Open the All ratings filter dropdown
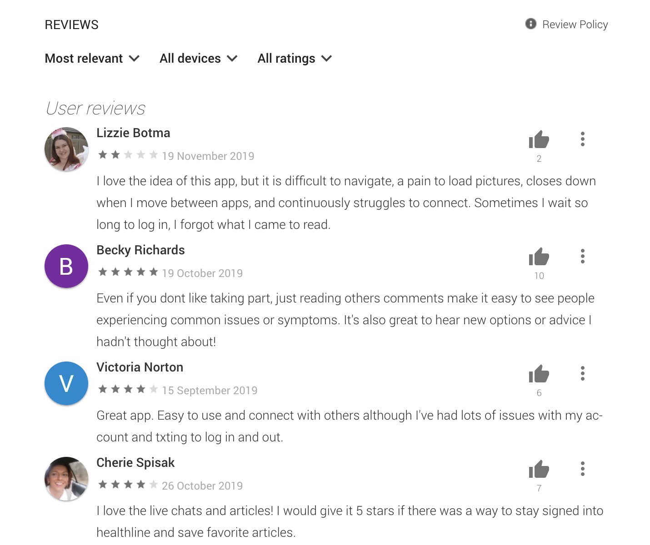Image resolution: width=650 pixels, height=545 pixels. point(295,59)
